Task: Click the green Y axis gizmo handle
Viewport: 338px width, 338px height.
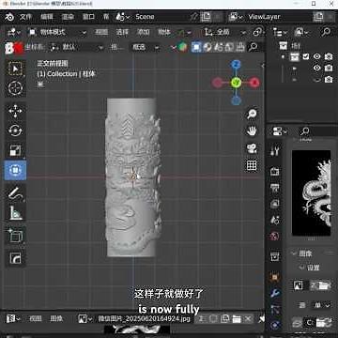Action: tap(236, 83)
